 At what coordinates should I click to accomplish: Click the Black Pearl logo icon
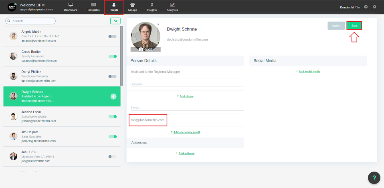[12, 7]
